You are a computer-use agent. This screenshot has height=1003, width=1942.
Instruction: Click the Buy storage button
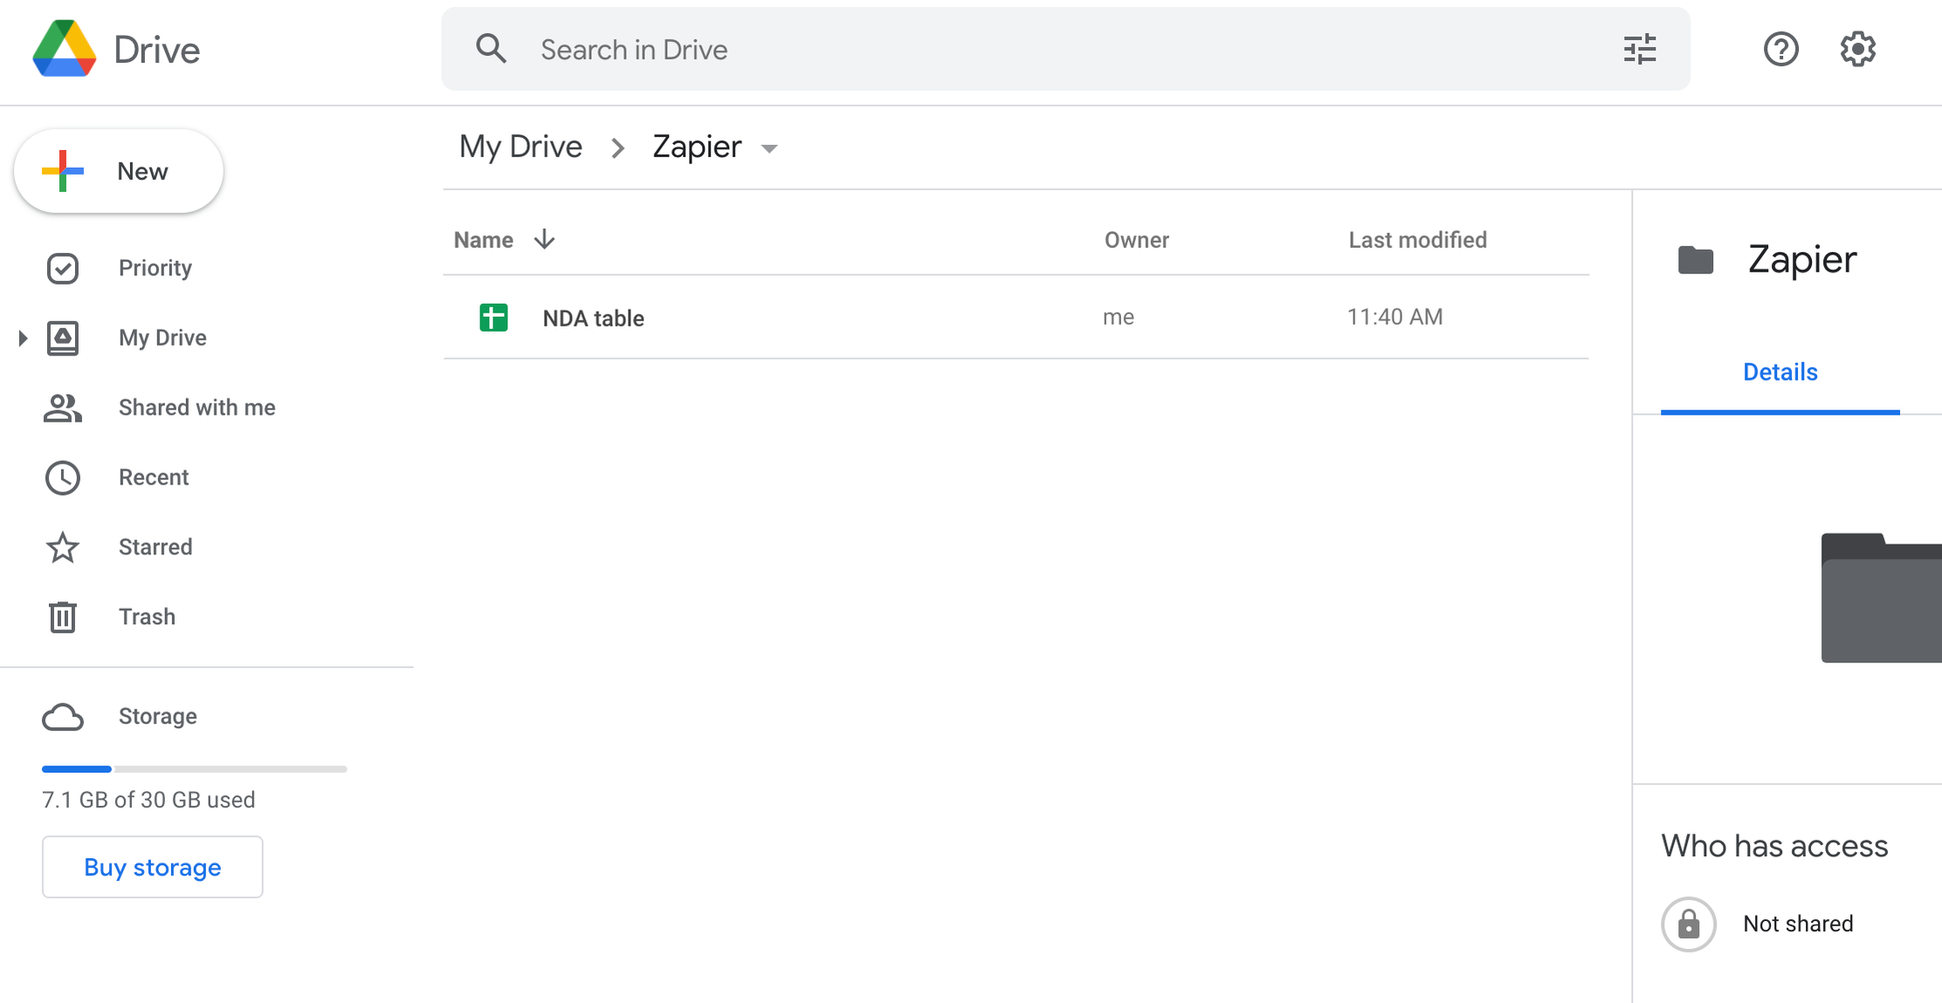[x=152, y=867]
